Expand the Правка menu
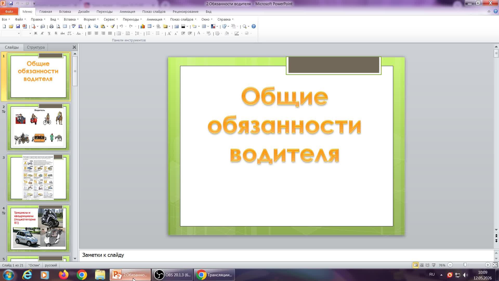Screen dimensions: 499x281 [x=38, y=19]
